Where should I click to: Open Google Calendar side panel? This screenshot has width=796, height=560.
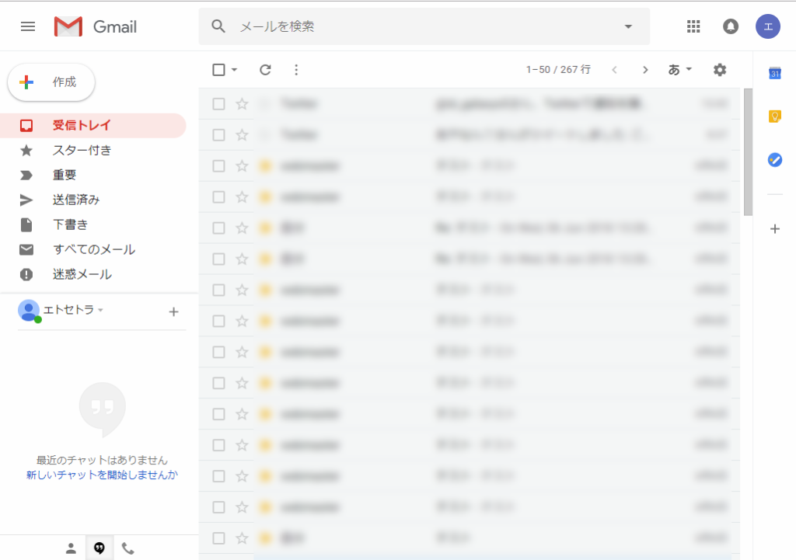(x=774, y=73)
